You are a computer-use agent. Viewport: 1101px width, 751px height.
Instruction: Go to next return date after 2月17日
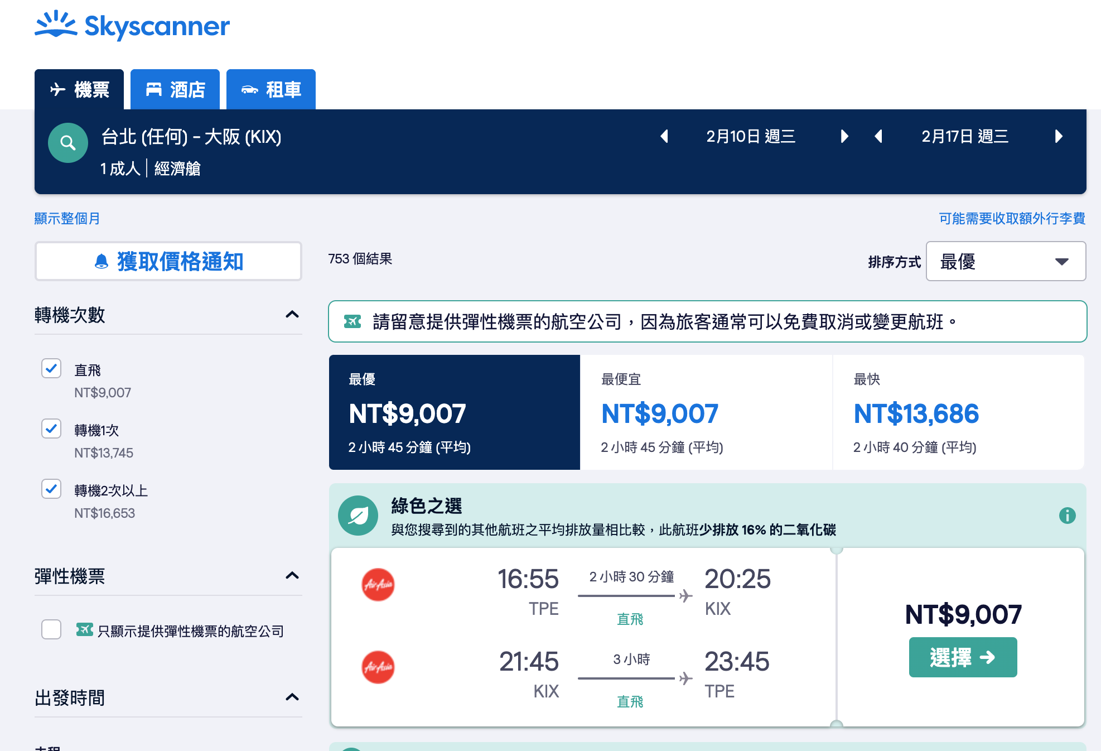point(1059,136)
